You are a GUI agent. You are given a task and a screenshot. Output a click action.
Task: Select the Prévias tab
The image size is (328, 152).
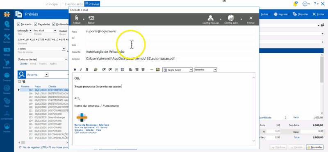coord(93,4)
